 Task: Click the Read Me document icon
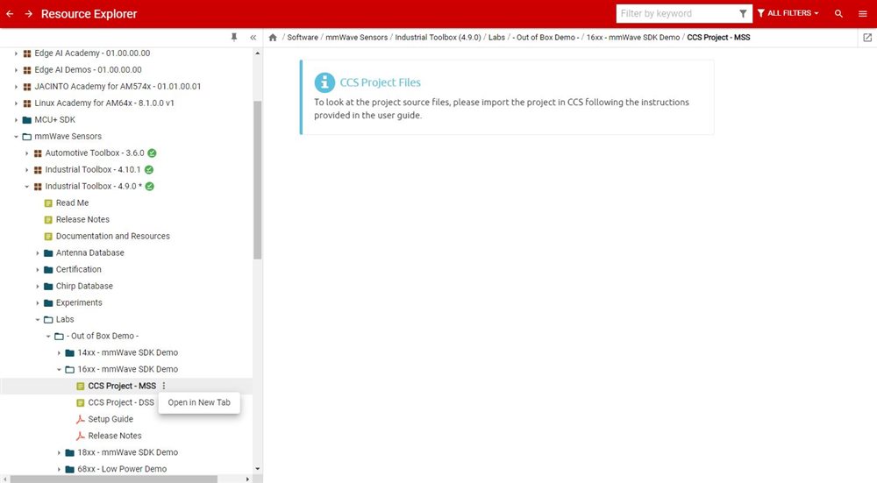click(48, 202)
